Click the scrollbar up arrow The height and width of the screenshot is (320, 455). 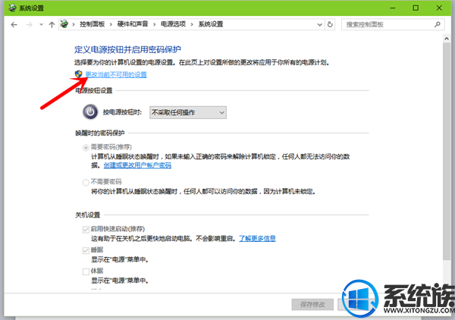447,39
